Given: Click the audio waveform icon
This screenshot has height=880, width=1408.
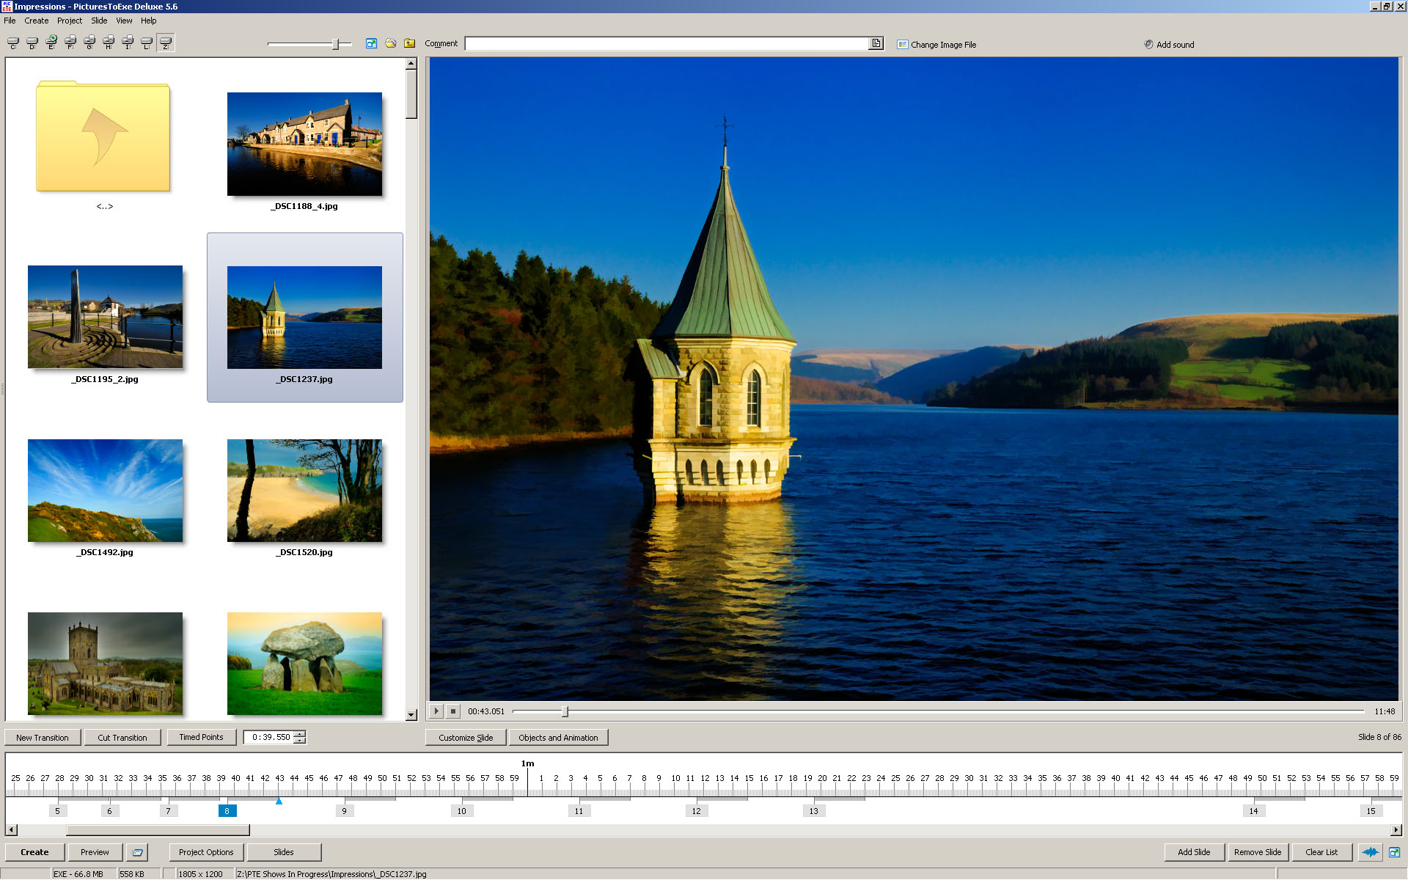Looking at the screenshot, I should [1369, 852].
